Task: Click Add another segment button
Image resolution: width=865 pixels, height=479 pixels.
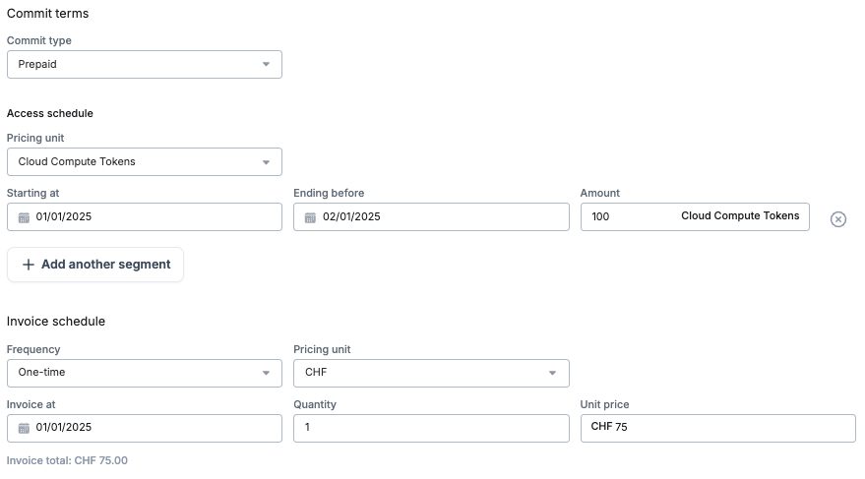Action: tap(95, 265)
